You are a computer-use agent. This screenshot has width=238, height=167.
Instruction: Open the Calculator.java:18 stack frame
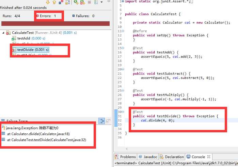tap(38, 134)
